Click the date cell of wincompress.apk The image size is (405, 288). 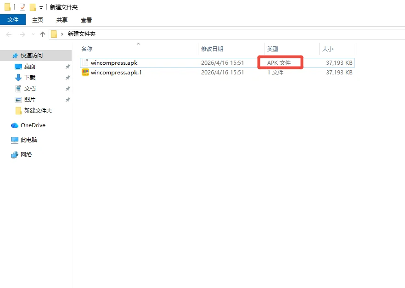(222, 63)
